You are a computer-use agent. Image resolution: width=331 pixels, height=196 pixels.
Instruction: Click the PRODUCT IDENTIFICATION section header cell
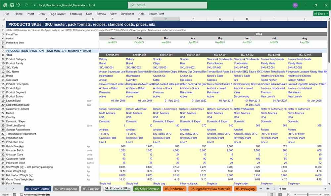coord(49,51)
